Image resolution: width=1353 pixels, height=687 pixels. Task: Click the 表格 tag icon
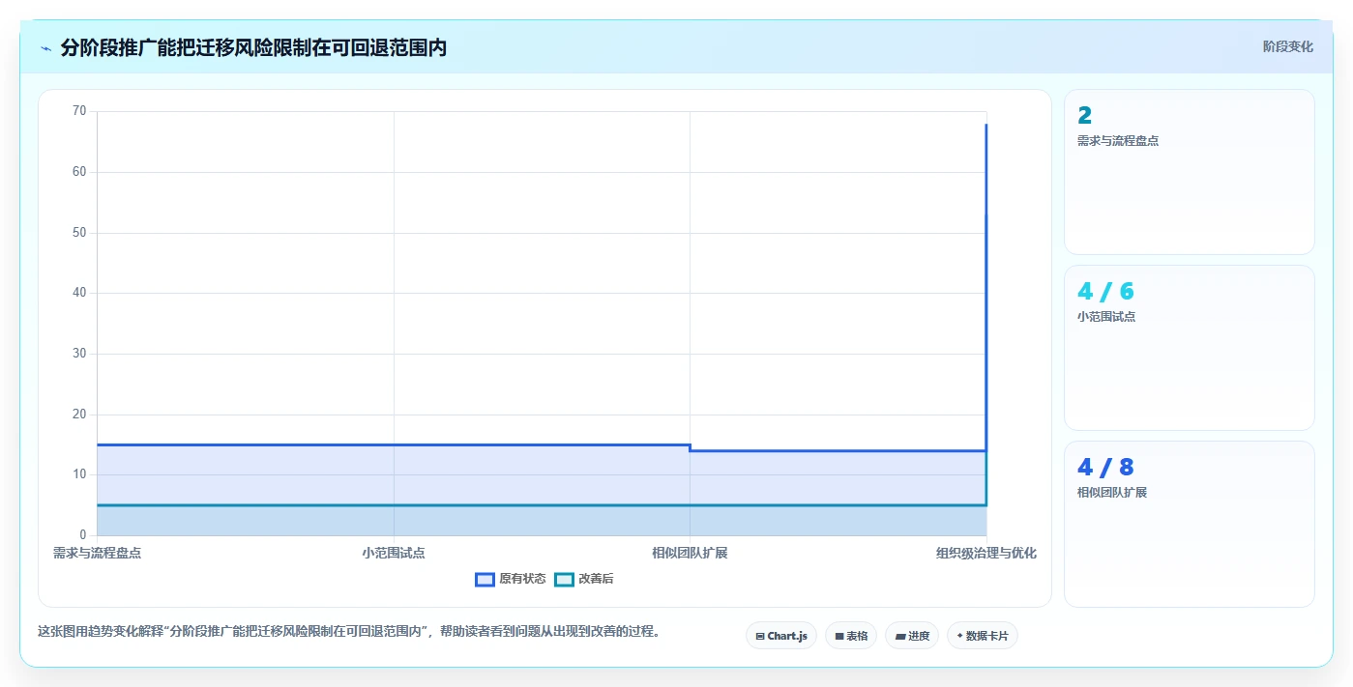click(x=839, y=636)
